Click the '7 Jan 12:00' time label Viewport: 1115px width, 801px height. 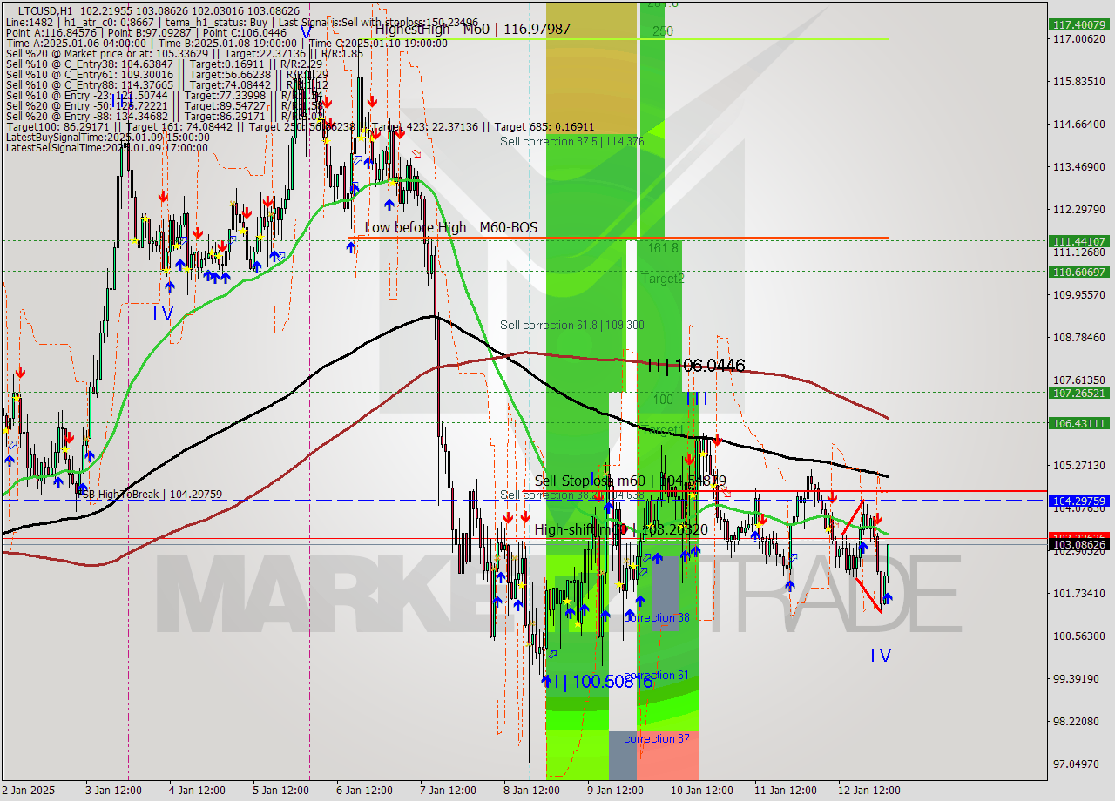click(x=448, y=790)
